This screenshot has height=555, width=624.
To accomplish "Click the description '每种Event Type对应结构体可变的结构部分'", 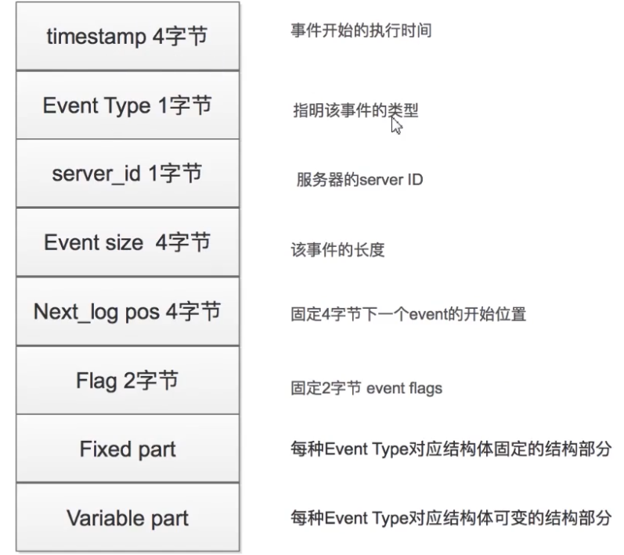I will [451, 518].
